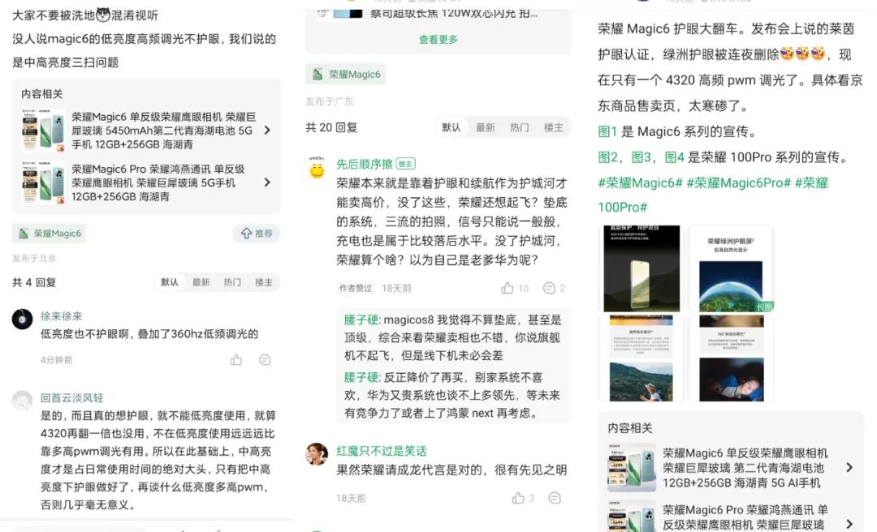
Task: View the sleeping person image thumbnail
Action: [731, 358]
